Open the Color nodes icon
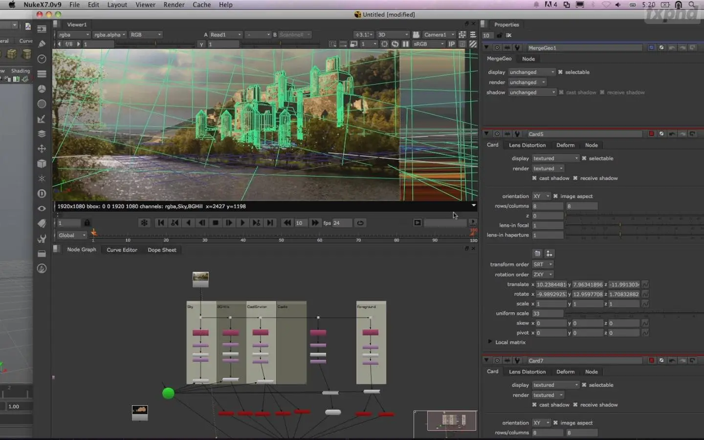This screenshot has width=704, height=440. pos(42,89)
